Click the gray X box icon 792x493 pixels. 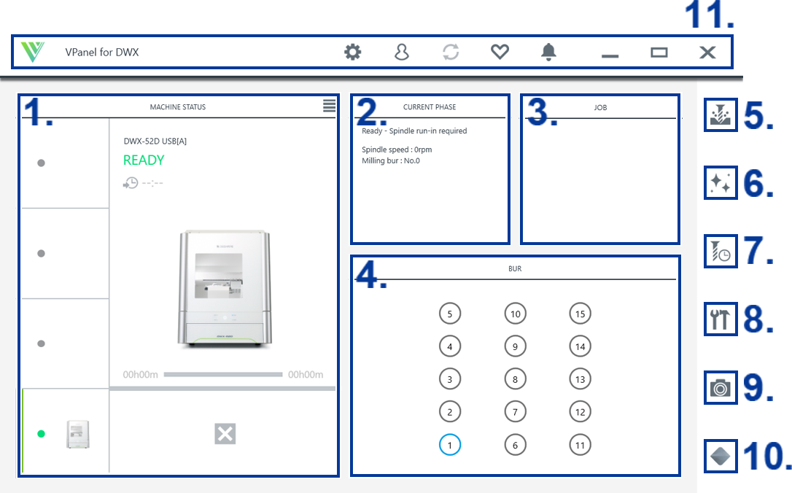pyautogui.click(x=225, y=434)
